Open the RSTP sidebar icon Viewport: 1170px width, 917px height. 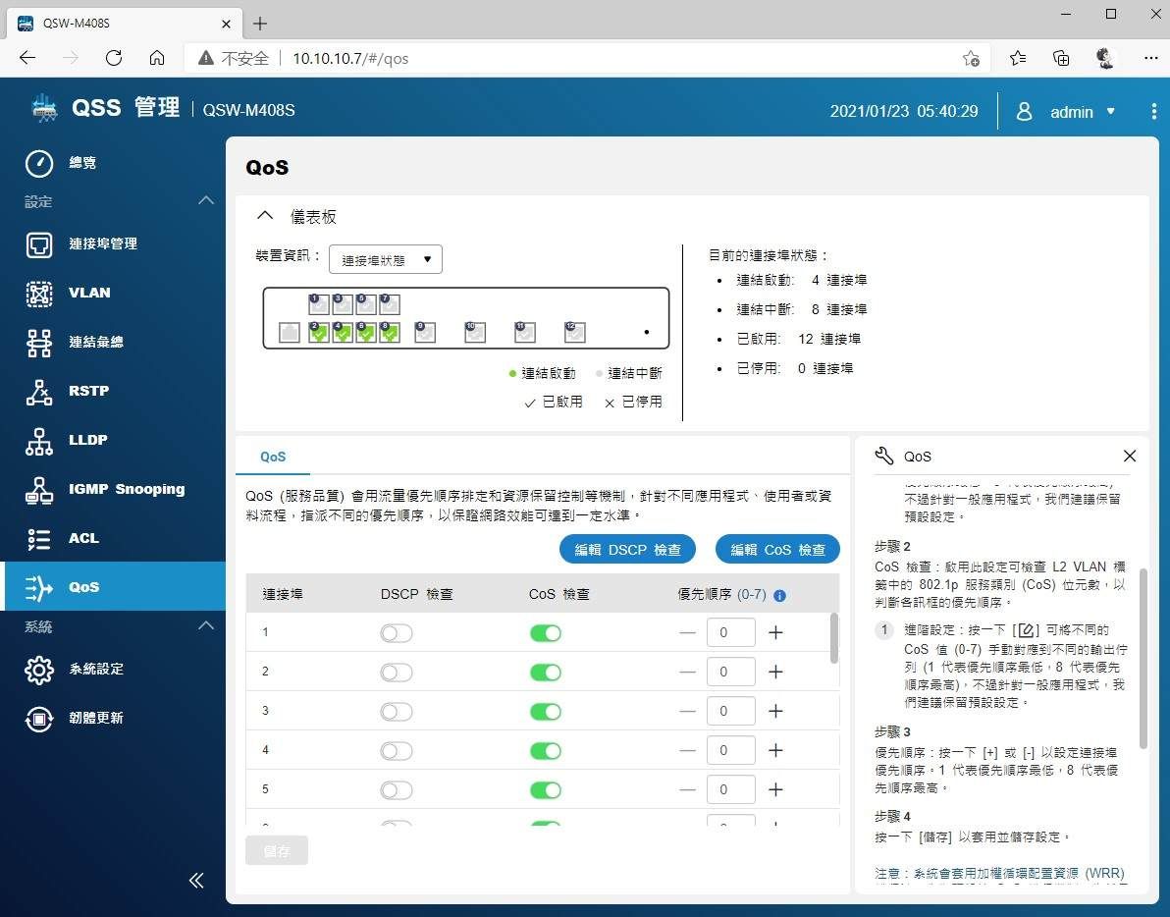(x=38, y=391)
